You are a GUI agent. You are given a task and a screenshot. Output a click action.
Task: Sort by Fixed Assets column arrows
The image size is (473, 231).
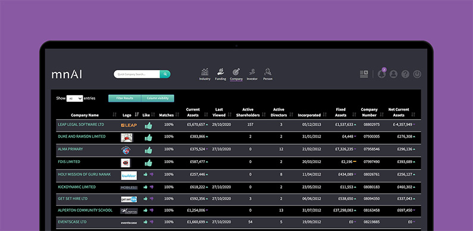(x=355, y=115)
